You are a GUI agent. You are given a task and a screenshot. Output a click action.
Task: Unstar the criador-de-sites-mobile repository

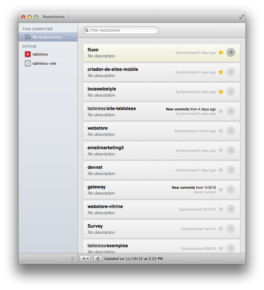point(221,72)
